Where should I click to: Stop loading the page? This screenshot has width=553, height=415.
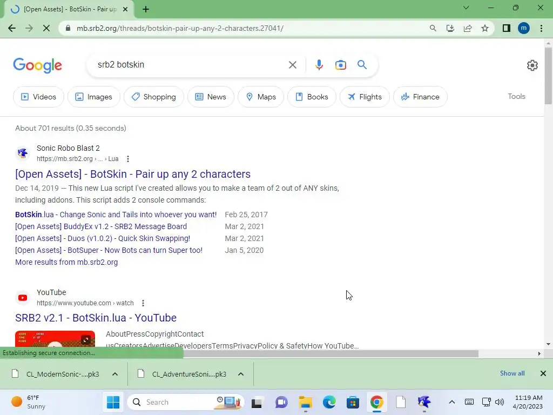coord(46,28)
